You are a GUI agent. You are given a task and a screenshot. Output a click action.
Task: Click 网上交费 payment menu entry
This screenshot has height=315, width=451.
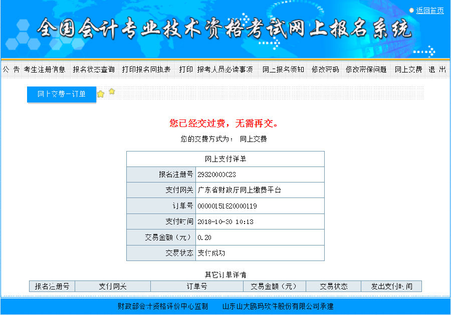408,69
